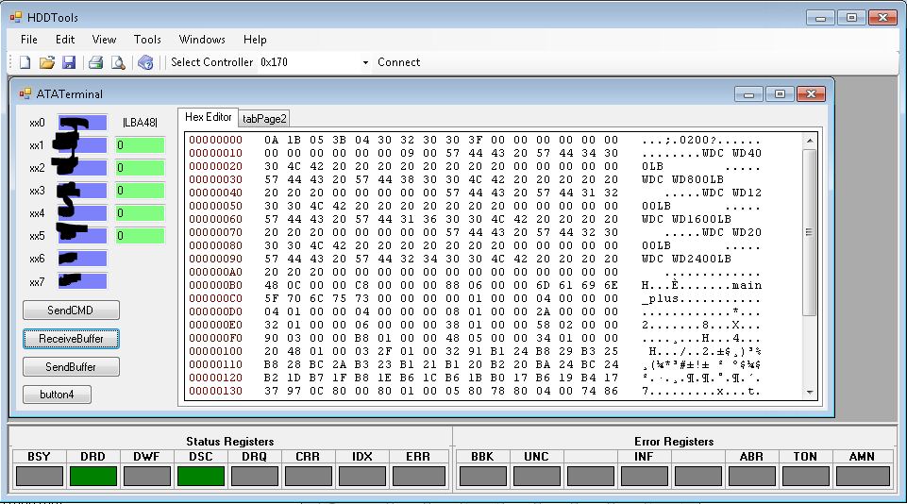Switch to the Hex Editor tab
This screenshot has width=907, height=504.
point(209,117)
